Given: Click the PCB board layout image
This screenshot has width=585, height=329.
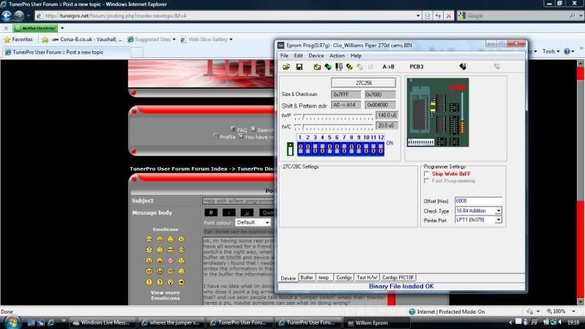Looking at the screenshot, I should click(x=438, y=112).
